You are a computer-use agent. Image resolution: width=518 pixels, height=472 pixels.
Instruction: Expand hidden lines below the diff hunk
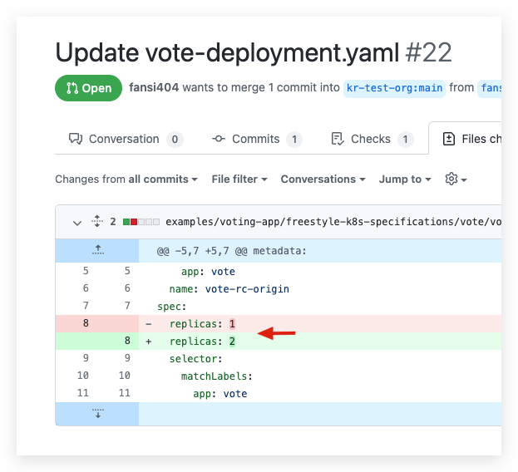97,413
